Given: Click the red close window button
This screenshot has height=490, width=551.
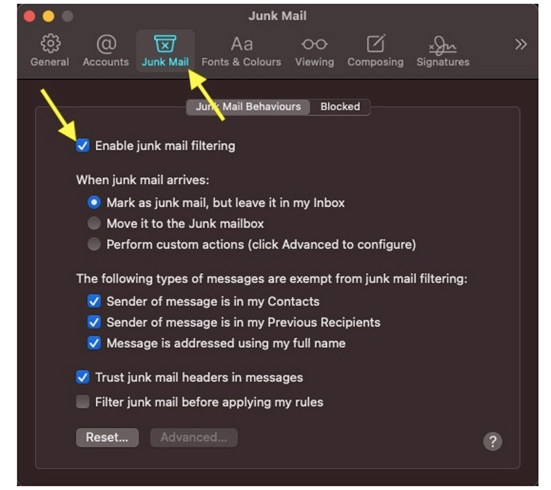Looking at the screenshot, I should 30,15.
